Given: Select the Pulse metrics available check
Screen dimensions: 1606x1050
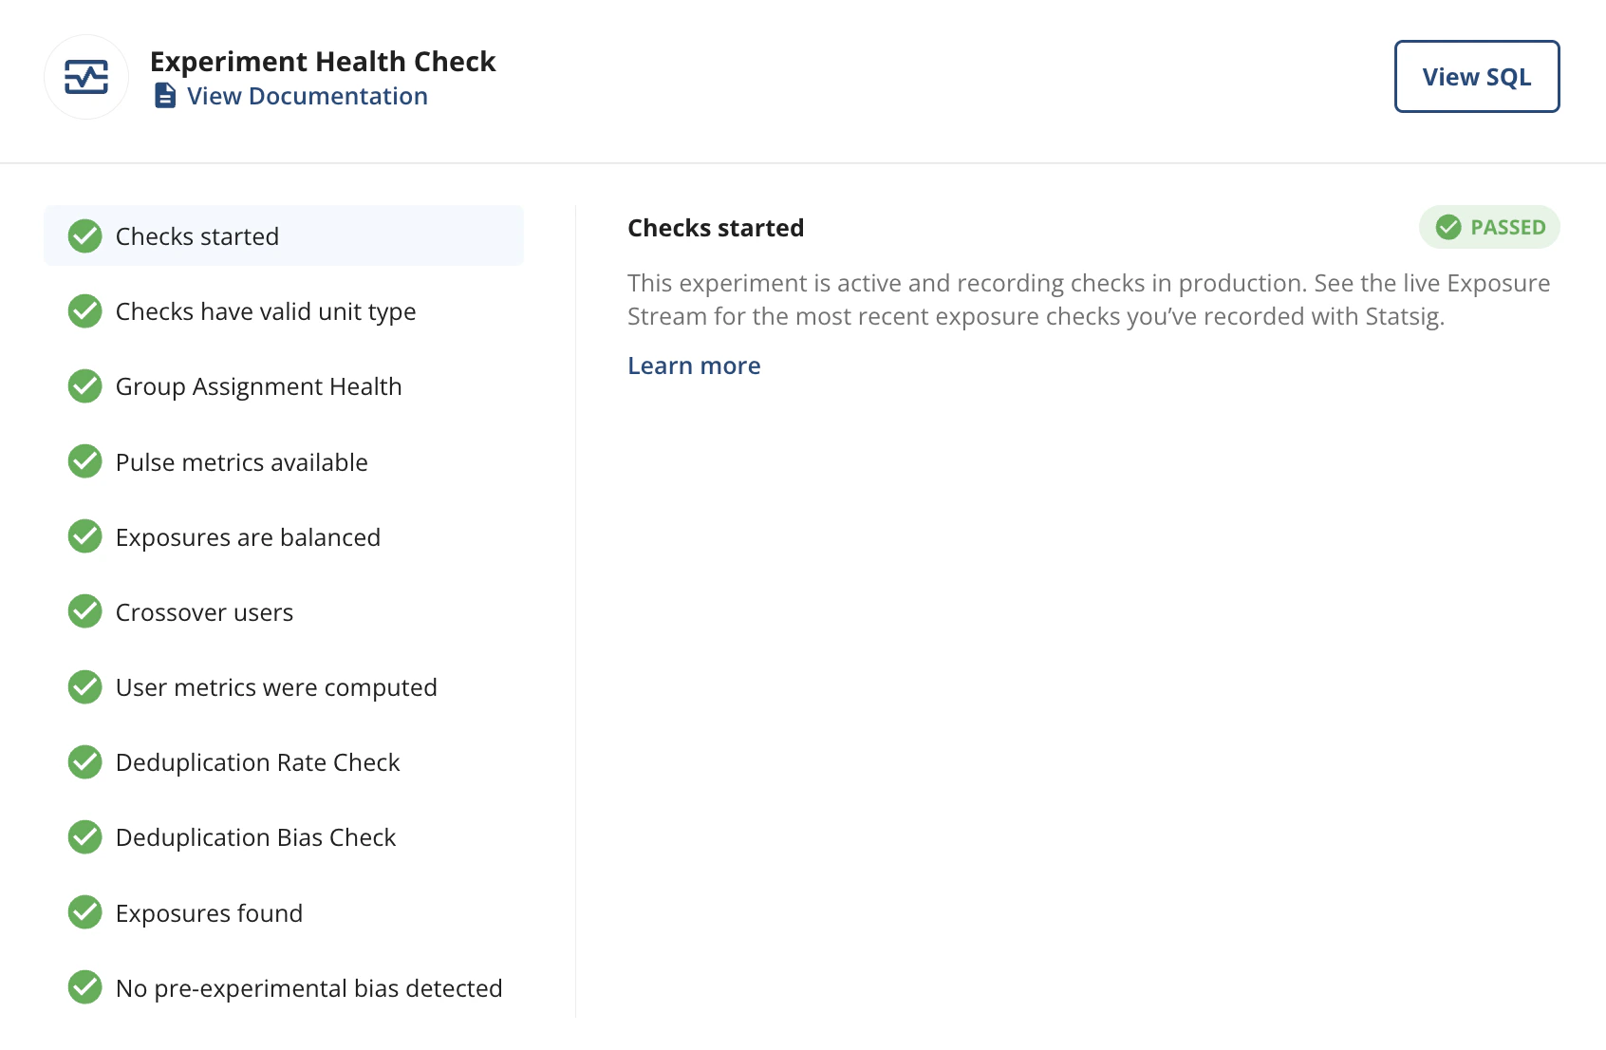Looking at the screenshot, I should tap(241, 462).
